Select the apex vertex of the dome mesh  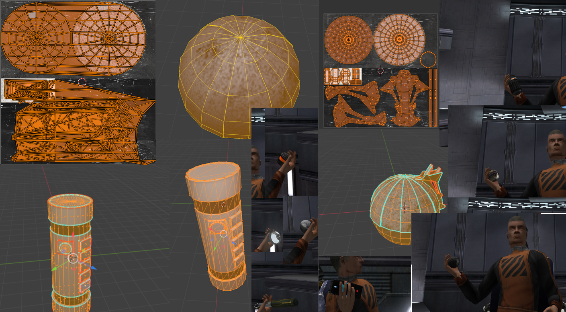(241, 37)
